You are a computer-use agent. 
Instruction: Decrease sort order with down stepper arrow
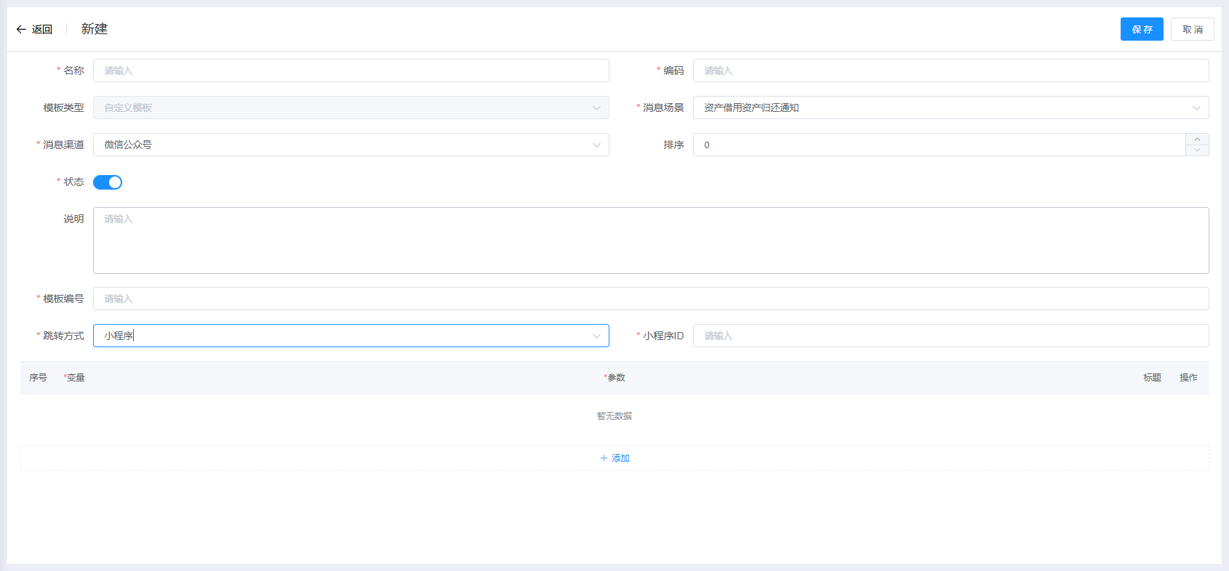[x=1197, y=150]
